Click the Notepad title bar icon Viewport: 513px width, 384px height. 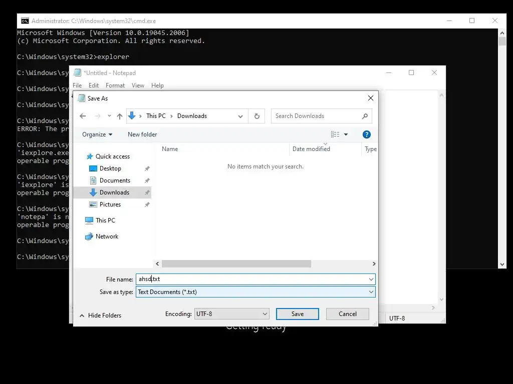pyautogui.click(x=78, y=72)
